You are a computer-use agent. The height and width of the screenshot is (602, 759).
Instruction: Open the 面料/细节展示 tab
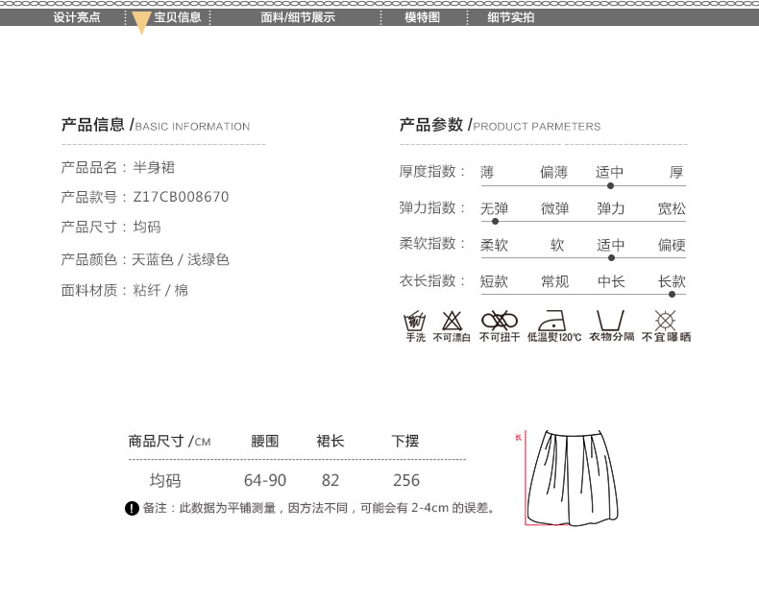tap(298, 17)
